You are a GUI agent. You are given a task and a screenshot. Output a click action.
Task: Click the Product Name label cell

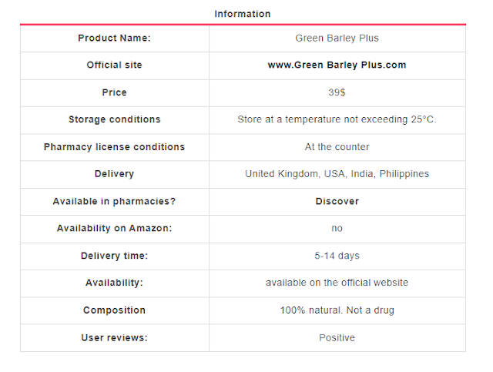(x=115, y=38)
